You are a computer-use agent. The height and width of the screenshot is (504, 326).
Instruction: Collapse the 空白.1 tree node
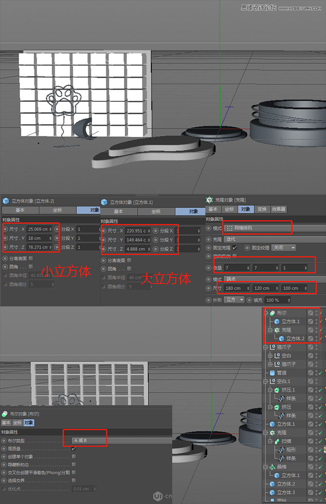266,381
